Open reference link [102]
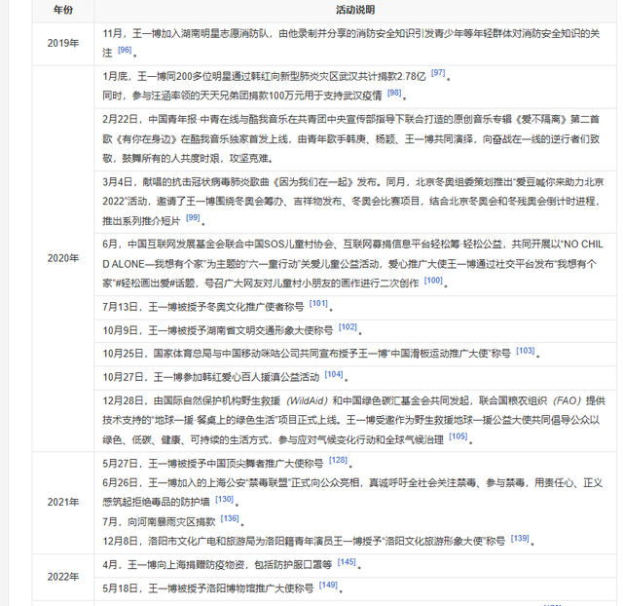Viewport: 623px width, 606px height. pos(348,326)
